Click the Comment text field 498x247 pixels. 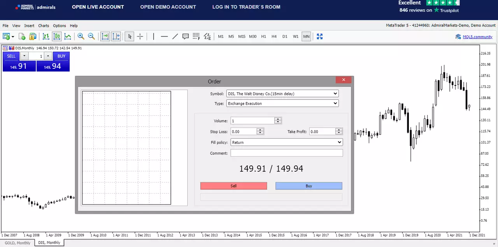point(287,153)
